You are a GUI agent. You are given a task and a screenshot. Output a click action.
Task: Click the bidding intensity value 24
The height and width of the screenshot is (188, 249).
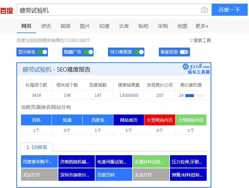tap(181, 95)
